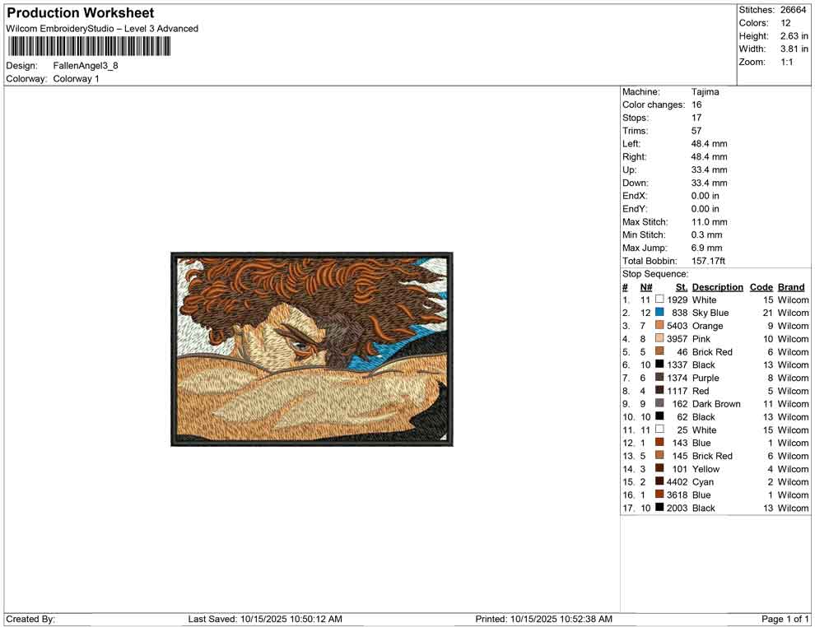815x627 pixels.
Task: Click the 'Colorway 1' value
Action: pyautogui.click(x=76, y=79)
